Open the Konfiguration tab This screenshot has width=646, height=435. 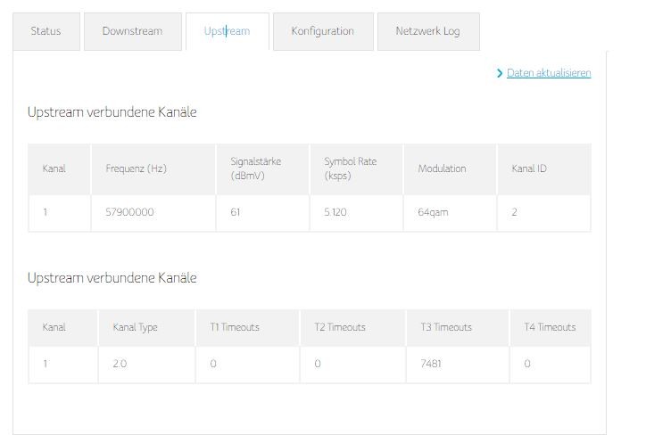322,31
